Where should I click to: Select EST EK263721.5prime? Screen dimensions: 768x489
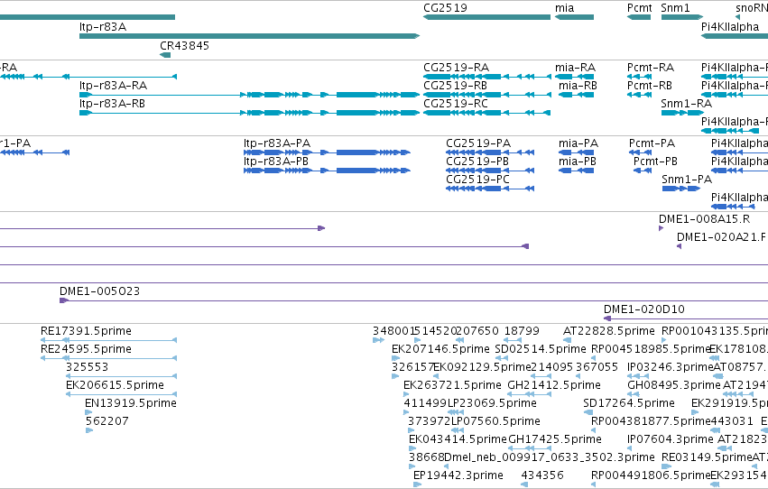coord(407,394)
